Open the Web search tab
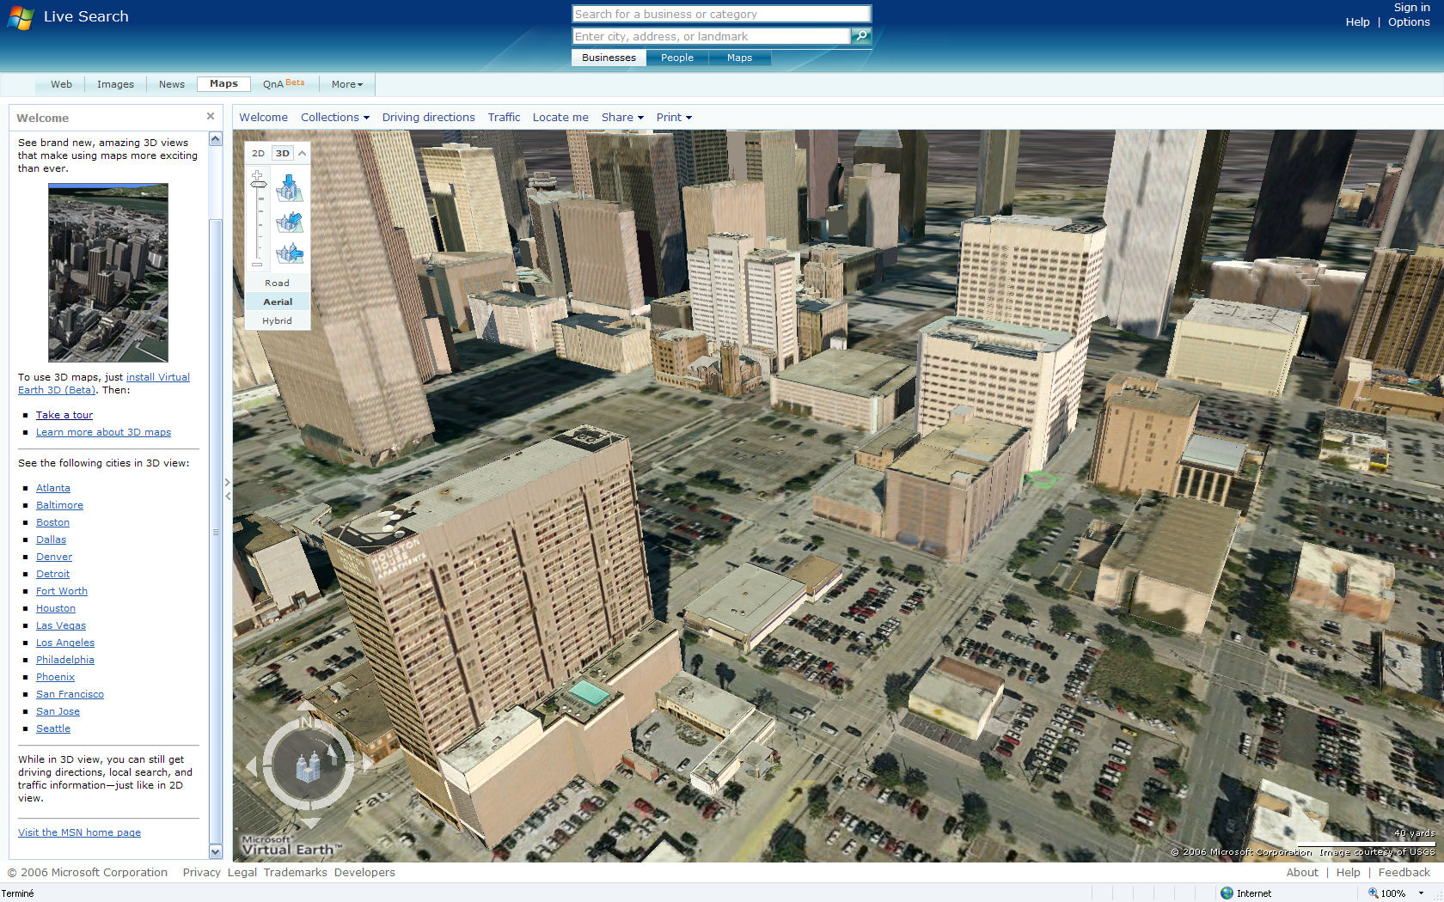The width and height of the screenshot is (1444, 902). (61, 84)
